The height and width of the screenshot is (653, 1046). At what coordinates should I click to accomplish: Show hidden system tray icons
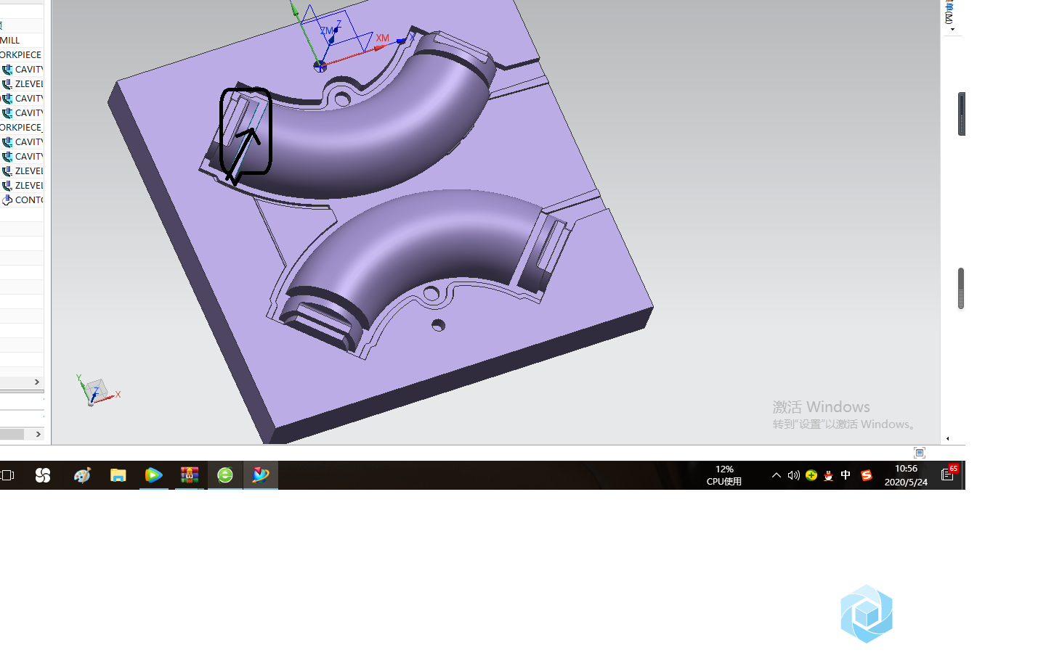point(777,475)
